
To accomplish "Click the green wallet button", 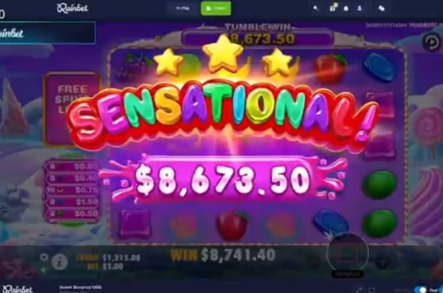I will (x=216, y=8).
